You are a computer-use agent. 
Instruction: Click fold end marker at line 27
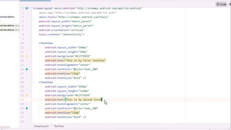coord(32,117)
